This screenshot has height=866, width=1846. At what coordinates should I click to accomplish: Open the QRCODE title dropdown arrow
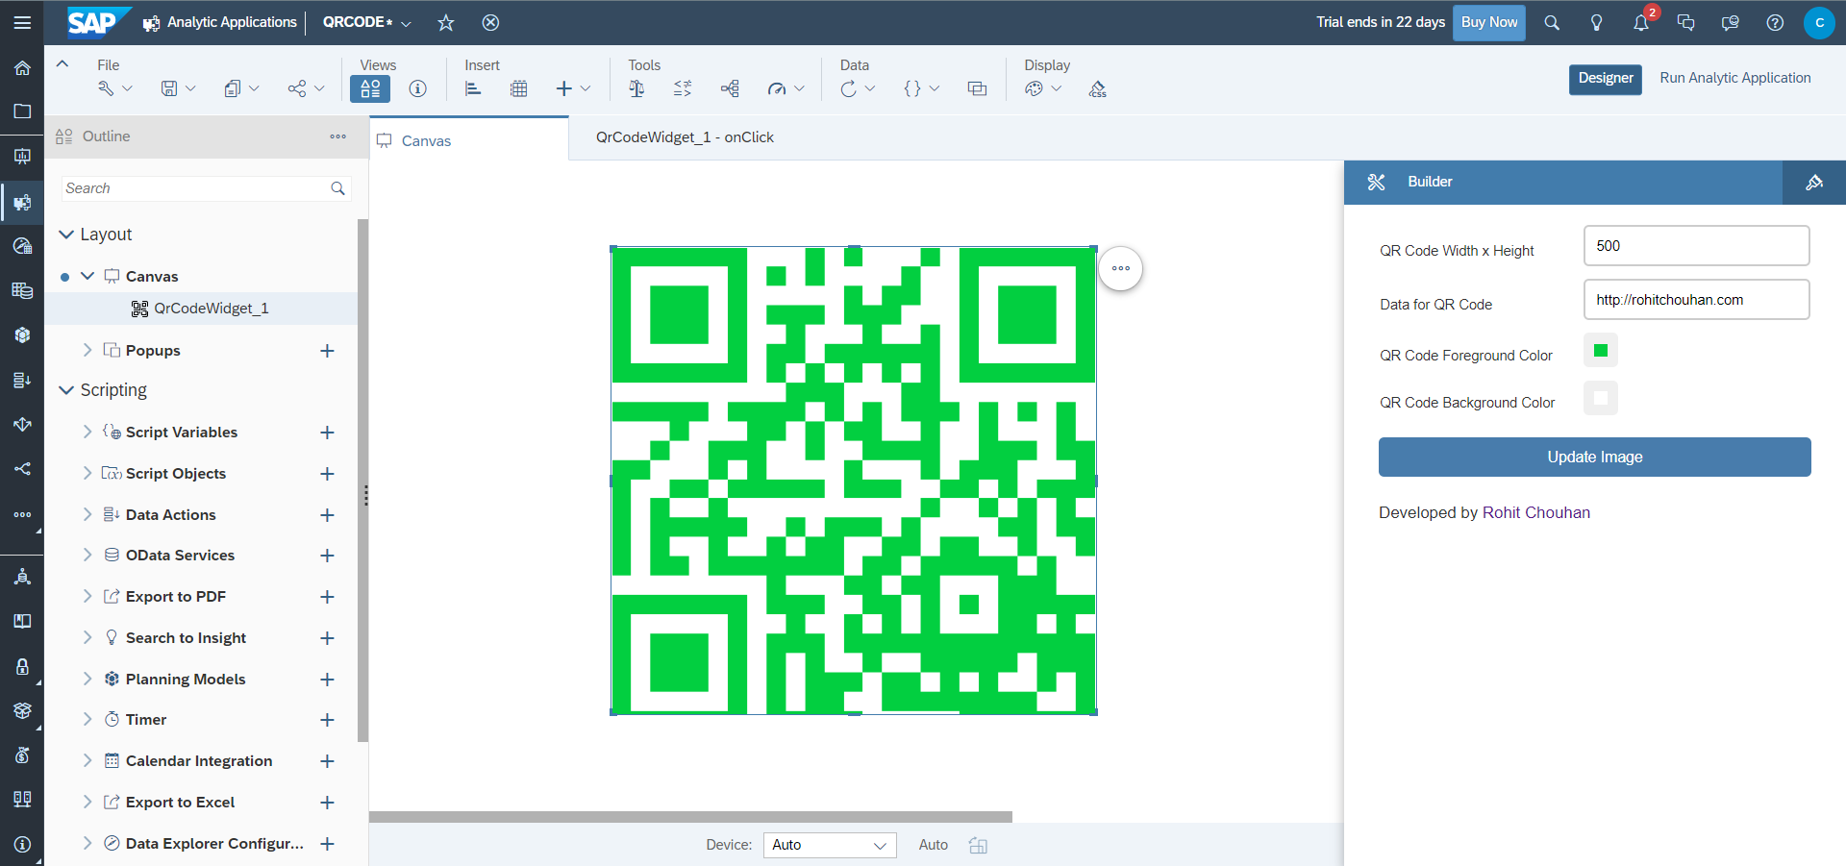coord(406,23)
